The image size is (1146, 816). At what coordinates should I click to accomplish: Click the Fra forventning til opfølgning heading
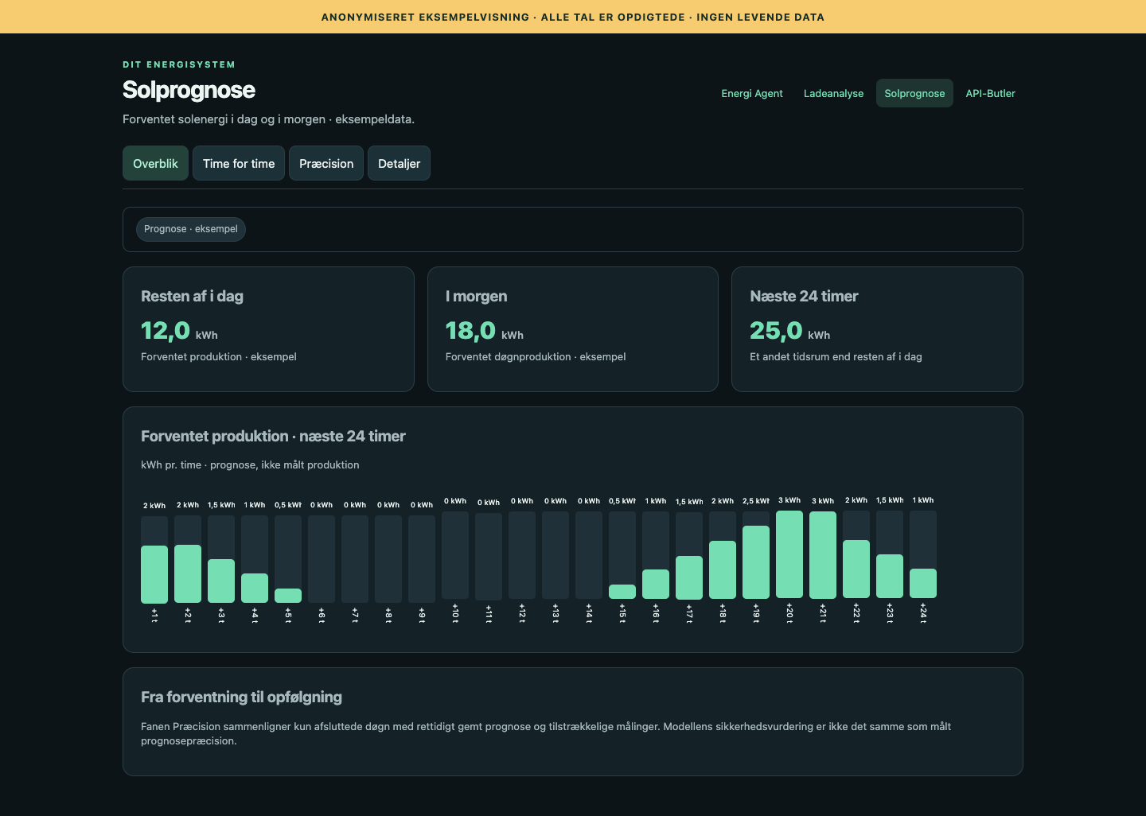(241, 697)
